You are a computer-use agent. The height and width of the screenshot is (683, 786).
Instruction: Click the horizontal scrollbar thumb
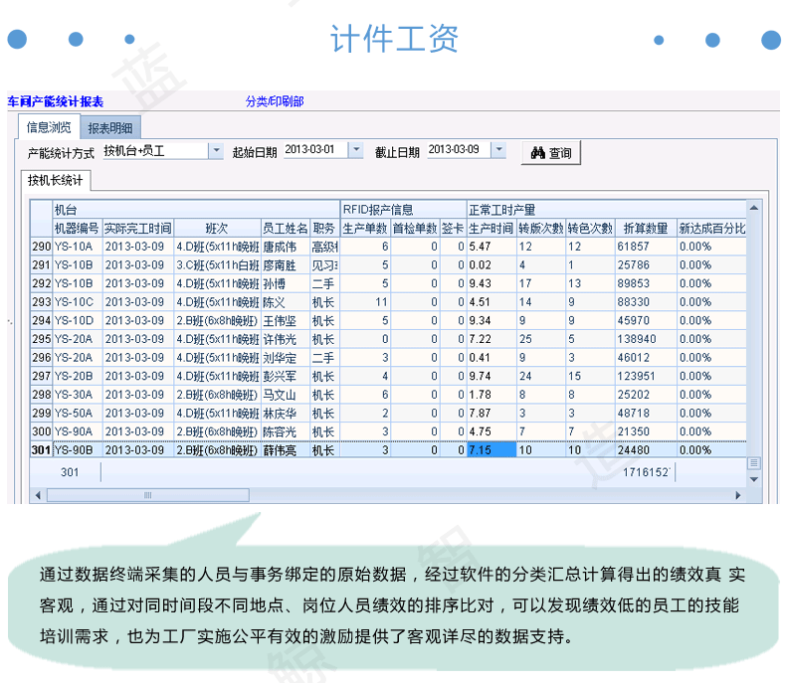click(148, 495)
